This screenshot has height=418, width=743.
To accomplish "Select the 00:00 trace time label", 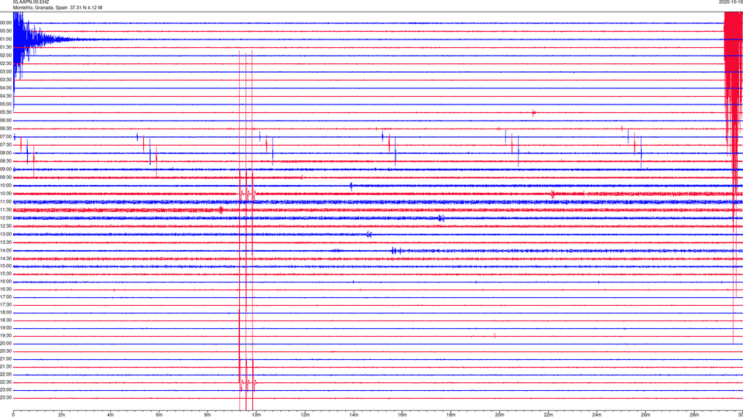I will coord(6,22).
